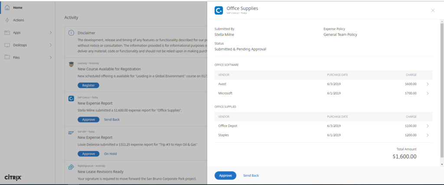444x185 pixels.
Task: Approve Louie Delarosa's expense report
Action: click(x=88, y=154)
